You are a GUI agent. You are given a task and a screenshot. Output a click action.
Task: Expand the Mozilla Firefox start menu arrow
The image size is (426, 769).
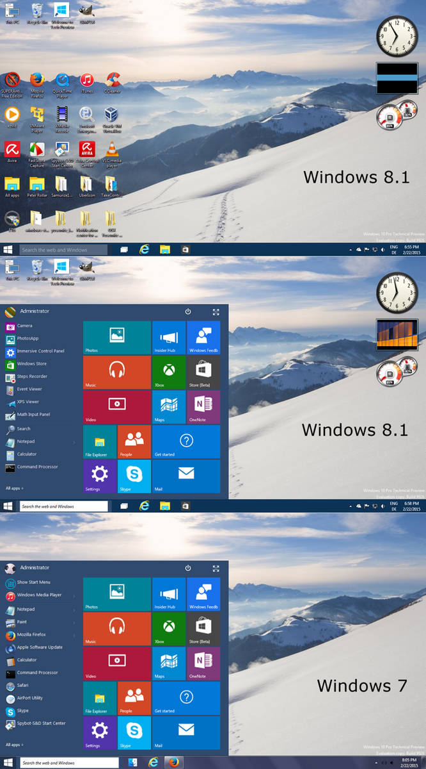[x=74, y=634]
